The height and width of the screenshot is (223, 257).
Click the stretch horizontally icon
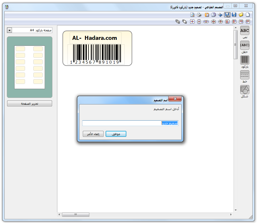coord(206,21)
